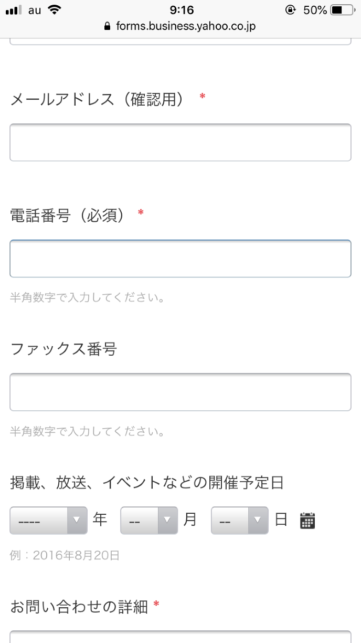Open the day (日) dropdown
The image size is (361, 643).
click(239, 521)
